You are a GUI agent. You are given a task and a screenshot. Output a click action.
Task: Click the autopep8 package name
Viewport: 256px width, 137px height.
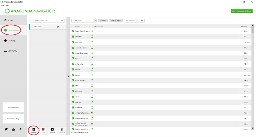point(78,91)
